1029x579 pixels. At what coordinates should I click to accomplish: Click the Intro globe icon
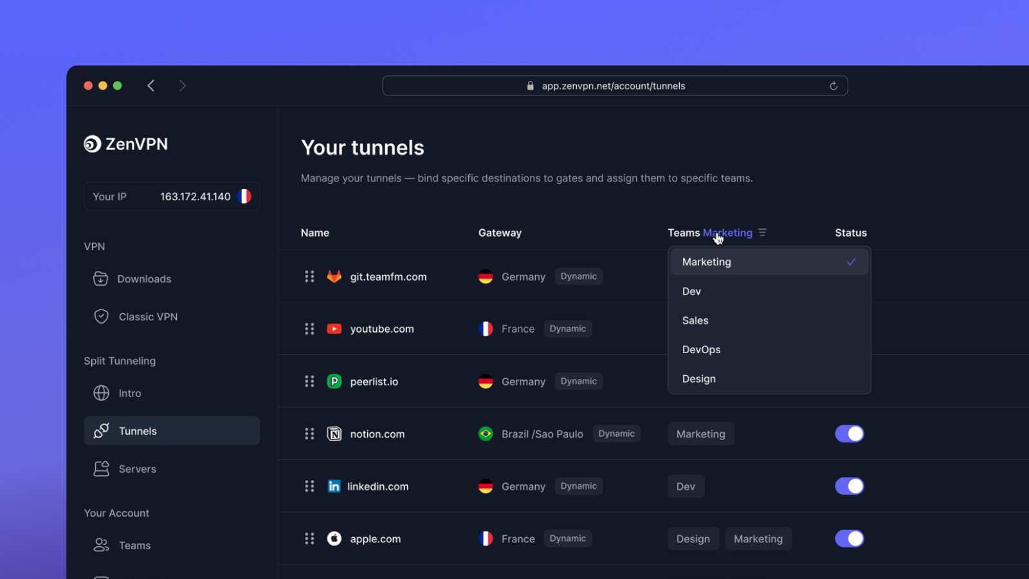[101, 393]
